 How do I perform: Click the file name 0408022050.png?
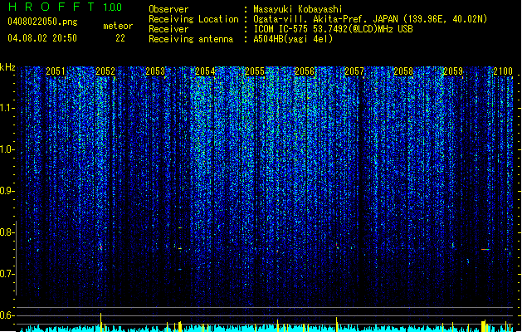tap(42, 22)
